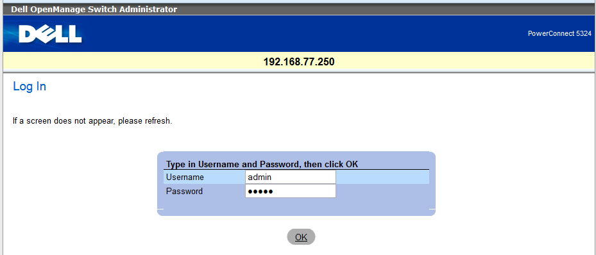
Task: Click empty blue banner area beside the Dell logo
Action: 304,34
